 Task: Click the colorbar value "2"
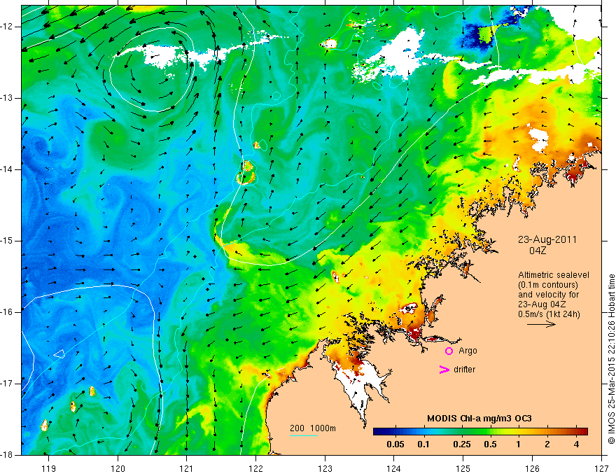(x=547, y=444)
